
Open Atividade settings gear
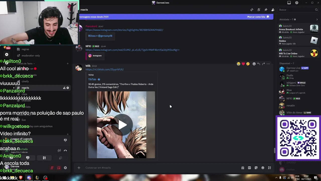pos(295,19)
